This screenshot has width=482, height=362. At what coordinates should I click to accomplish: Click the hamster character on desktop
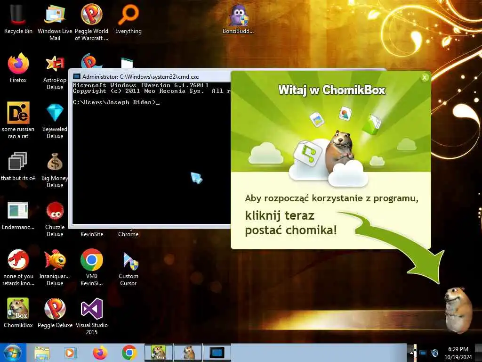tap(458, 310)
